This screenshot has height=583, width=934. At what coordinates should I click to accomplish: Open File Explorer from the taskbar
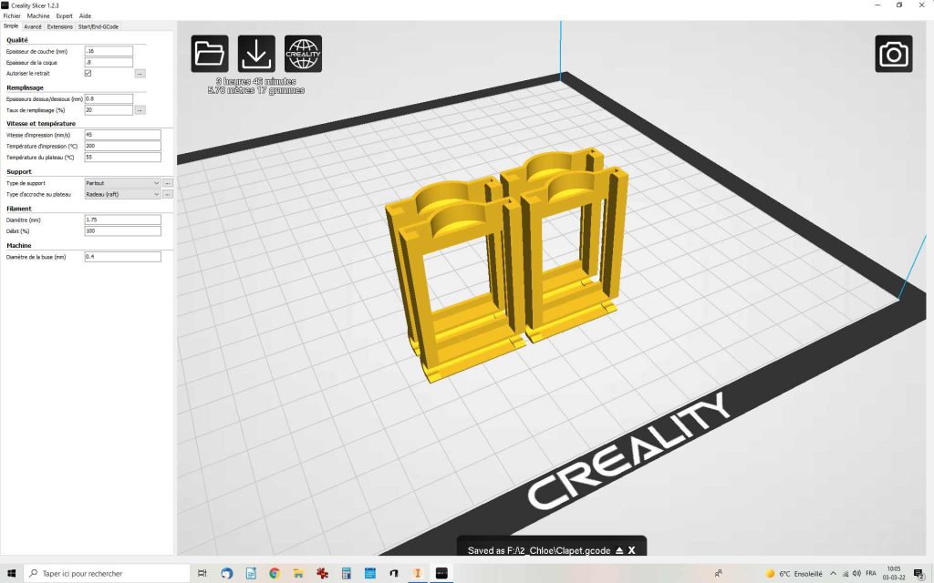pos(298,573)
